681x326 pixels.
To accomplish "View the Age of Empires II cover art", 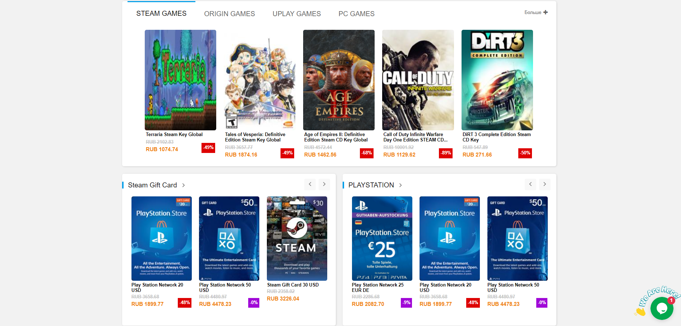I will 339,80.
